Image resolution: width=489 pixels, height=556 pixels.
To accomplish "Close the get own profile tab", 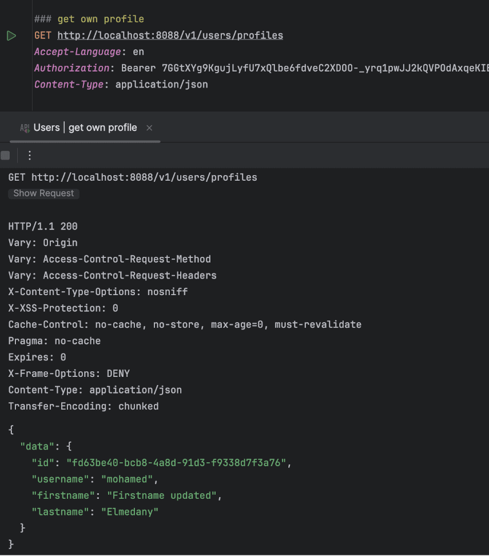I will point(149,128).
